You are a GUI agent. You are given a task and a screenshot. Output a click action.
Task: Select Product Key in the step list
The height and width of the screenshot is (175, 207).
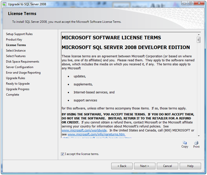(x=14, y=40)
